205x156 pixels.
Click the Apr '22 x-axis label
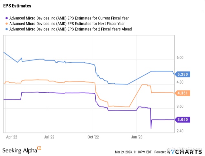coord(11,137)
